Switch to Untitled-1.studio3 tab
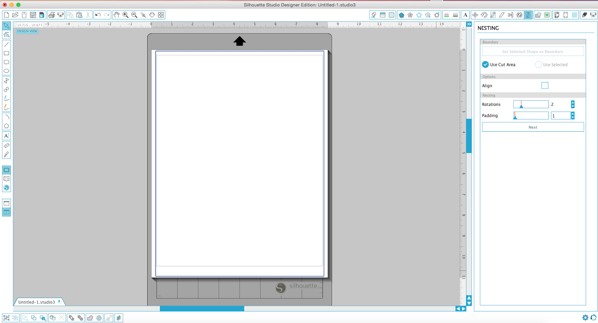Viewport: 598px width, 323px height. click(x=37, y=302)
